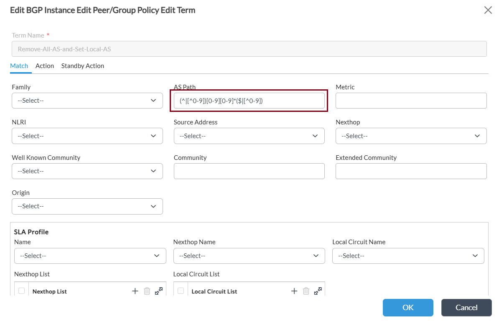Add entry to Local Circuit List
Viewport: 499px width, 321px height.
[x=294, y=291]
